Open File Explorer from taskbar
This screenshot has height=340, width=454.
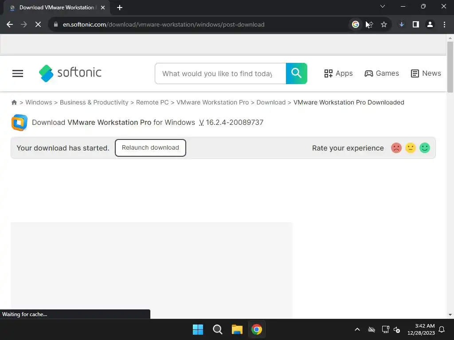[x=237, y=329]
